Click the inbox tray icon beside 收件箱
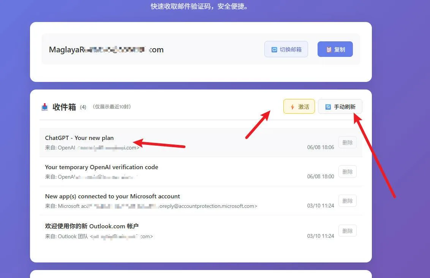 (45, 107)
